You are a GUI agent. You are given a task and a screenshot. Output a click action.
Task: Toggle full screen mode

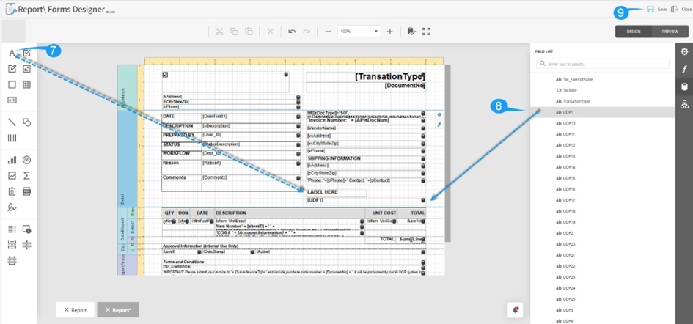pyautogui.click(x=426, y=32)
